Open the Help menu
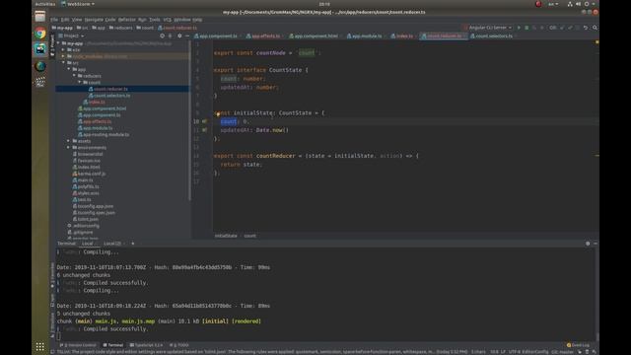 (x=197, y=20)
